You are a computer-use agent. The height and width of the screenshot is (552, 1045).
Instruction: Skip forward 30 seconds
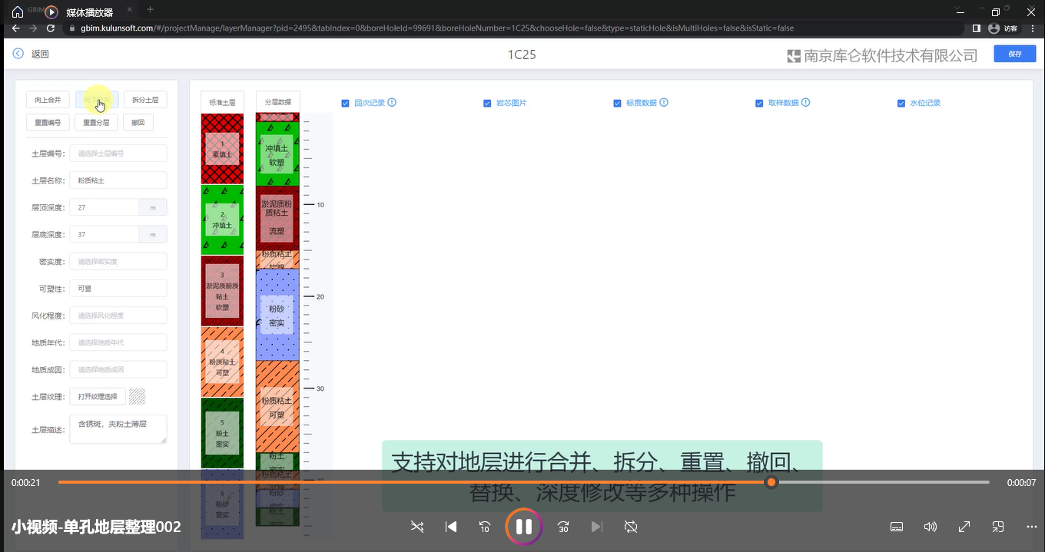563,527
